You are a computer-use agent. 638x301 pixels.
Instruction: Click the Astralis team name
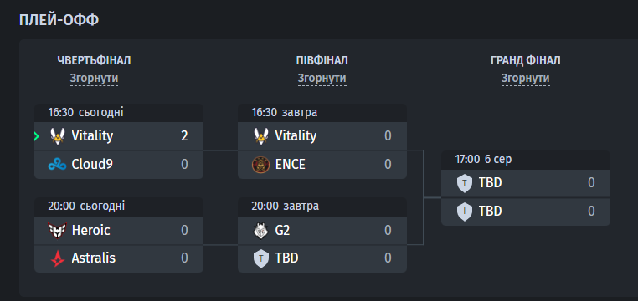[x=94, y=258]
